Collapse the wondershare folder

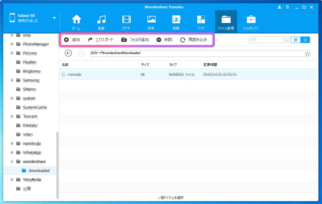coord(12,161)
